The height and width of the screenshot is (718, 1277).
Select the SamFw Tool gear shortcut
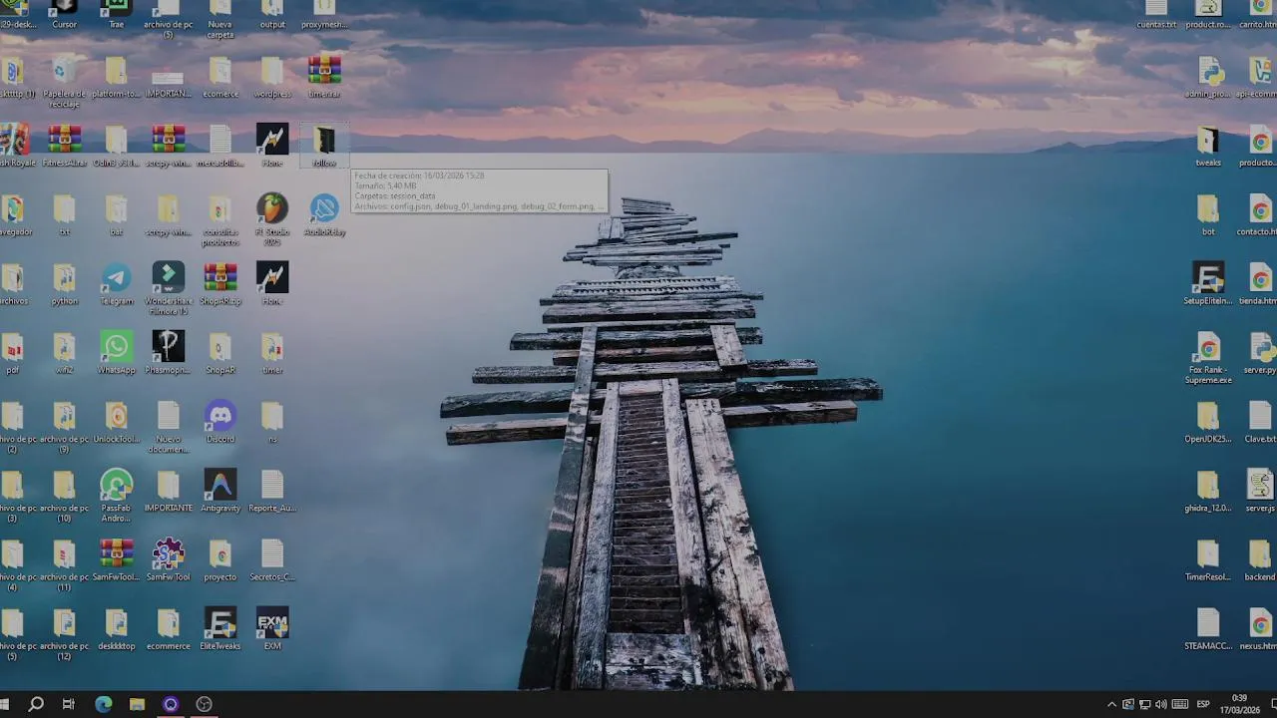(168, 559)
